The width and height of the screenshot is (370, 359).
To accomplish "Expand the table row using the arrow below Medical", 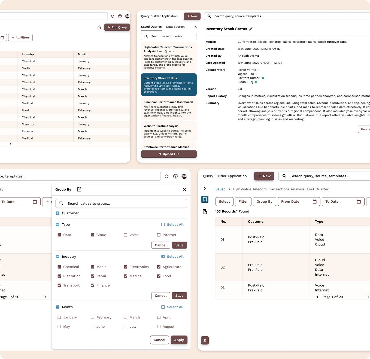I will pyautogui.click(x=11, y=144).
